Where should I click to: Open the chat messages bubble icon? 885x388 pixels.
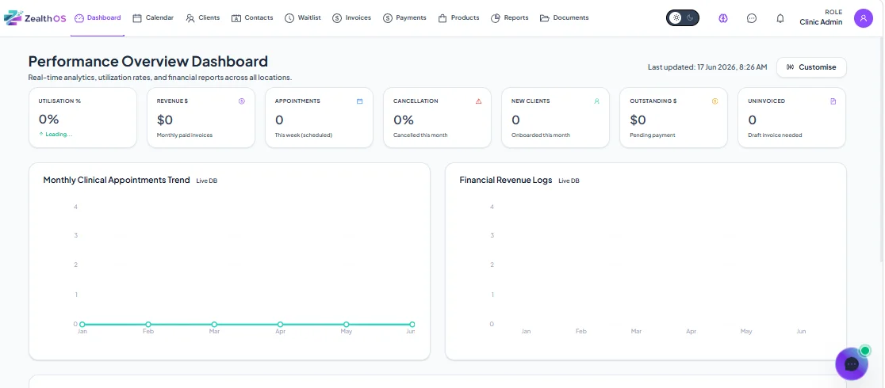751,18
